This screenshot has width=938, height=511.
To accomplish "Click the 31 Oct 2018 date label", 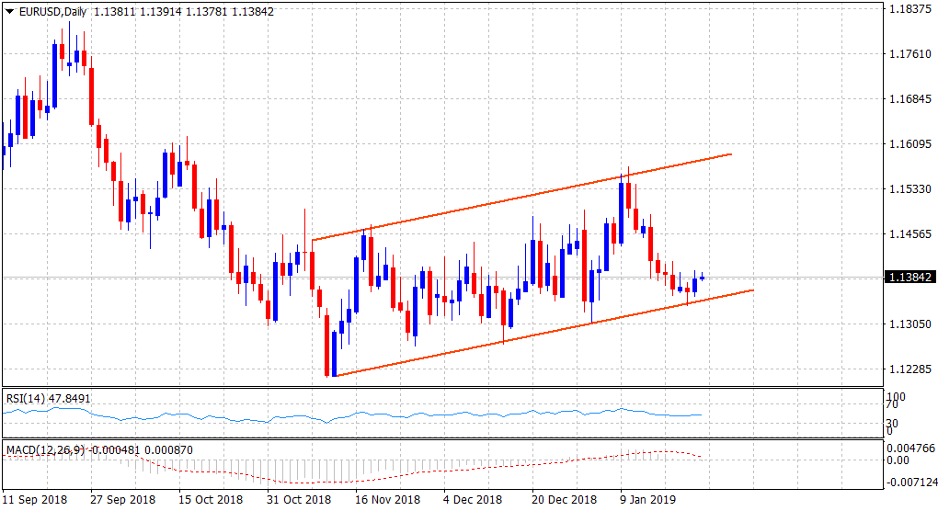I will 299,499.
